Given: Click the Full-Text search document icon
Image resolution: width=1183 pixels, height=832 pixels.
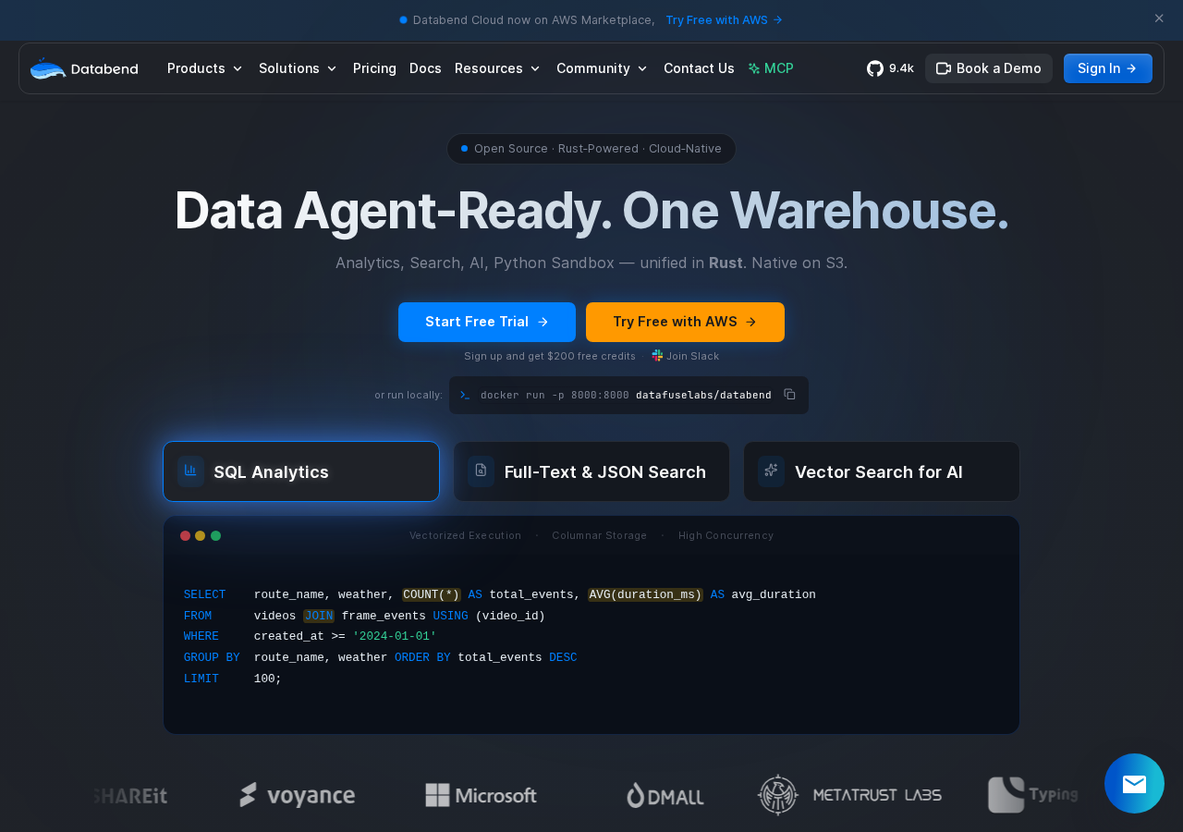Looking at the screenshot, I should 481,471.
